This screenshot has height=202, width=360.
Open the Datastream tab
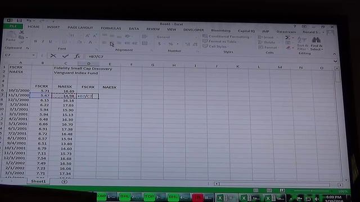pos(286,31)
